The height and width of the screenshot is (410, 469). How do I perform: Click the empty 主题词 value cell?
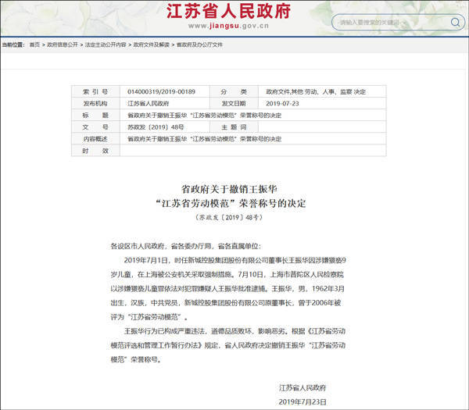coord(322,127)
